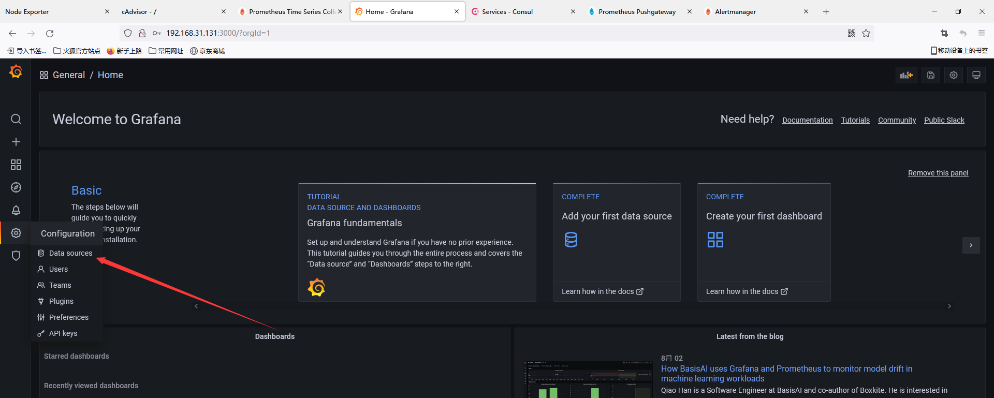Image resolution: width=994 pixels, height=398 pixels.
Task: Open the 移动设备上的书签 folder
Action: (959, 51)
